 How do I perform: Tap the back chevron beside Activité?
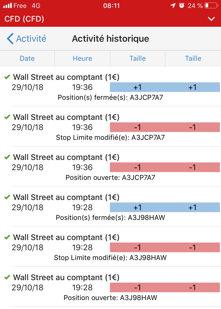click(10, 39)
